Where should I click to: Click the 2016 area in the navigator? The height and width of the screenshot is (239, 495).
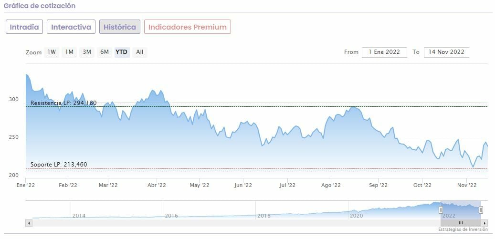[x=171, y=215]
